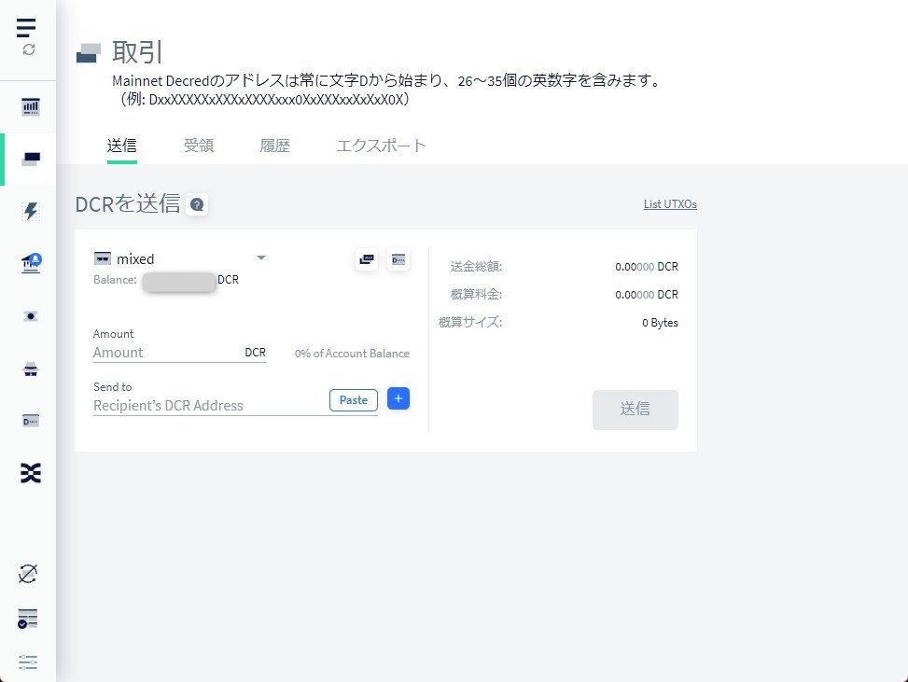The width and height of the screenshot is (908, 682).
Task: Click the Recipient's DCR Address field
Action: [x=207, y=406]
